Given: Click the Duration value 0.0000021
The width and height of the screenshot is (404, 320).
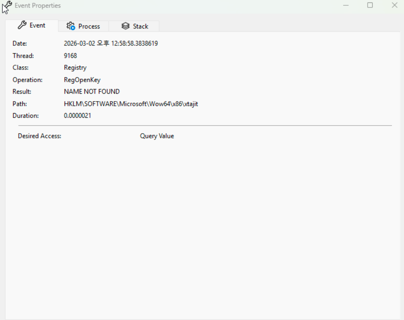Looking at the screenshot, I should click(77, 116).
